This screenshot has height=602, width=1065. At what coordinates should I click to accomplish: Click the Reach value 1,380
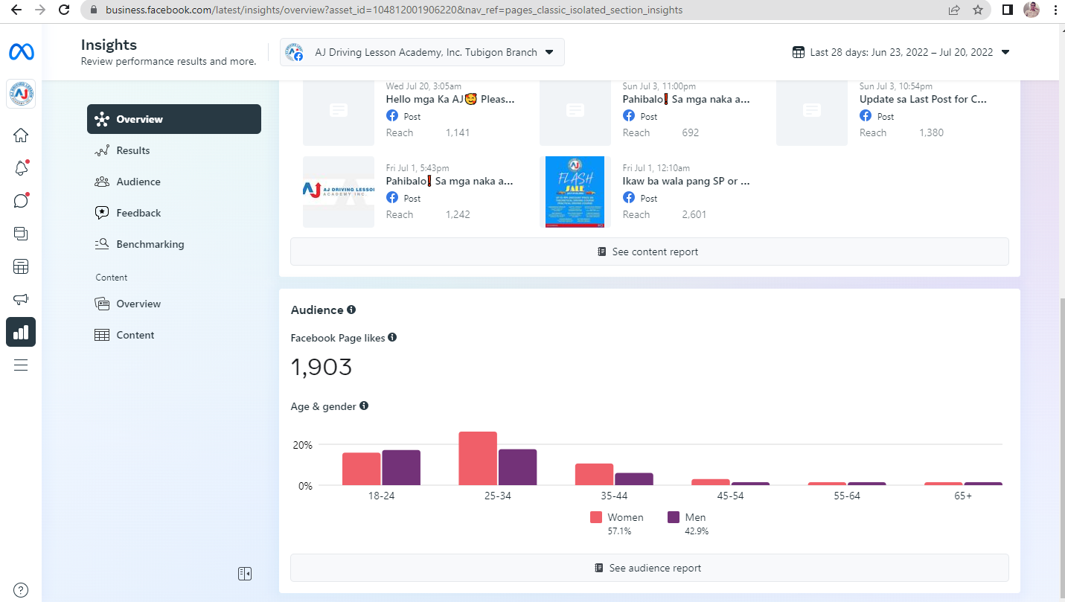pos(931,132)
